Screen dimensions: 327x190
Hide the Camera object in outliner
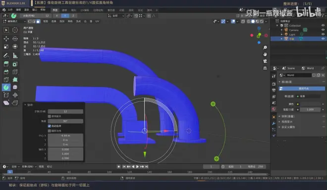click(x=323, y=30)
